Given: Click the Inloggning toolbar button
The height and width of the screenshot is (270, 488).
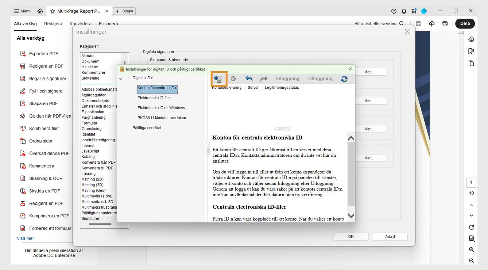Looking at the screenshot, I should point(288,79).
